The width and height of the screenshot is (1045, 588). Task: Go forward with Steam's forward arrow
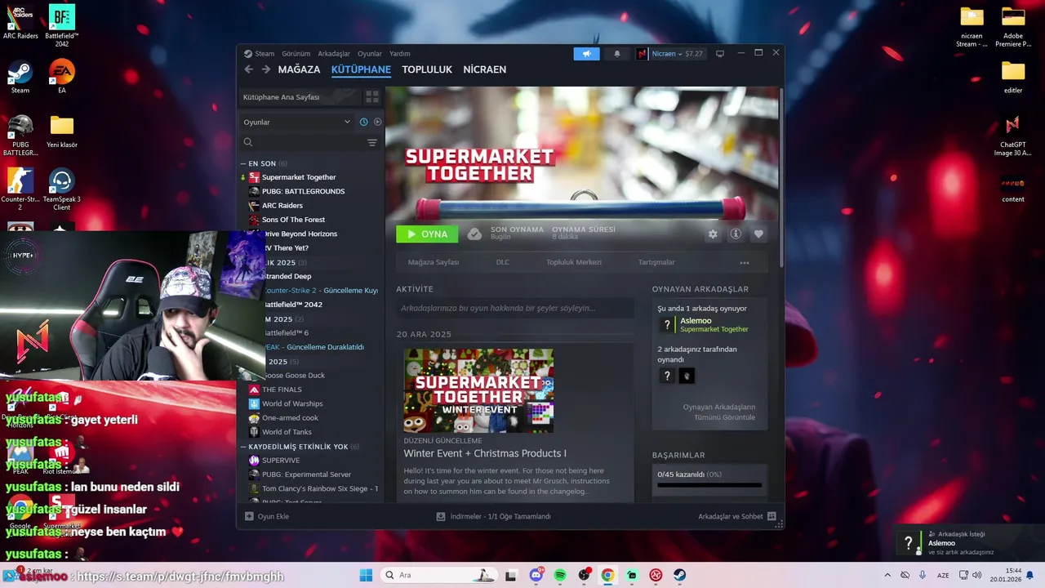(265, 69)
